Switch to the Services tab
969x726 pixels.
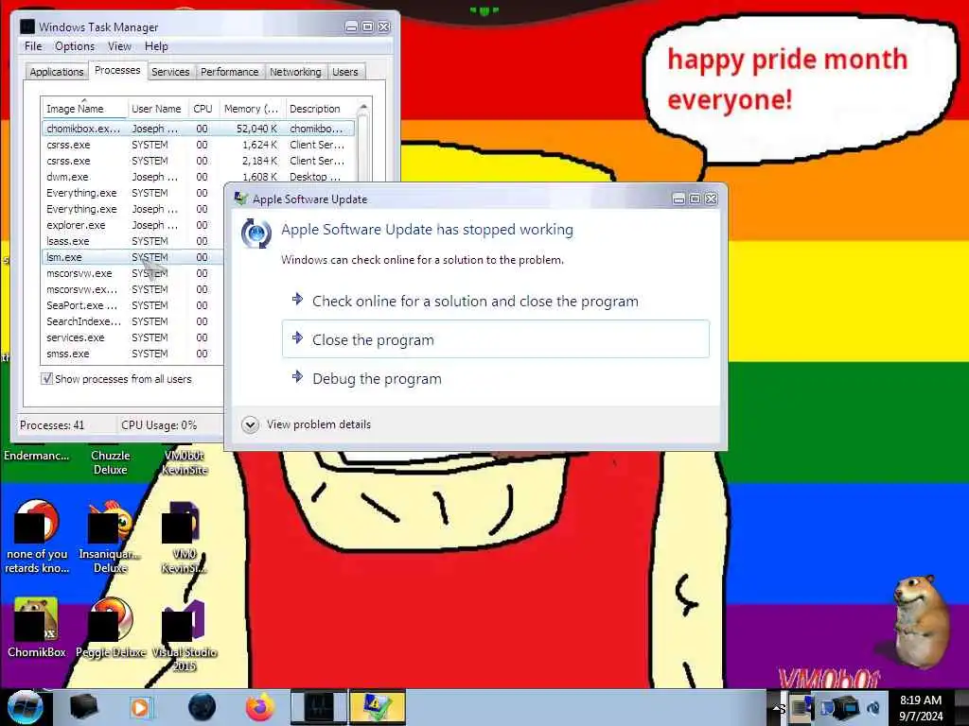[x=170, y=72]
